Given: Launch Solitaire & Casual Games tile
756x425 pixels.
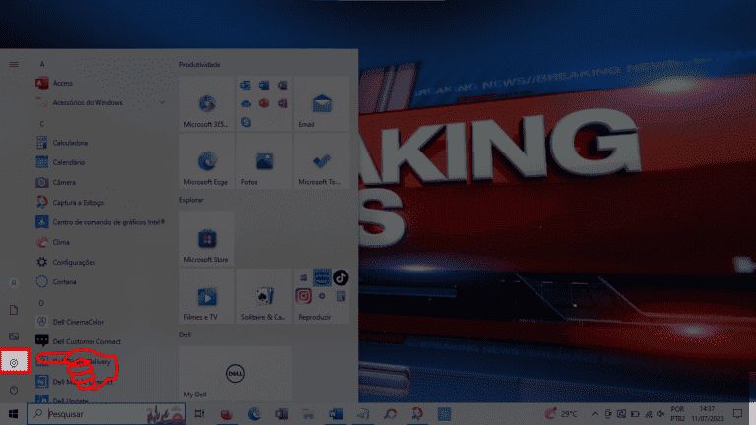Looking at the screenshot, I should point(264,297).
